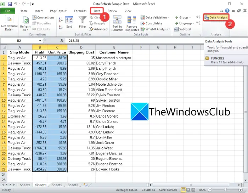248x193 pixels.
Task: Open Excel Help question mark
Action: click(x=227, y=11)
